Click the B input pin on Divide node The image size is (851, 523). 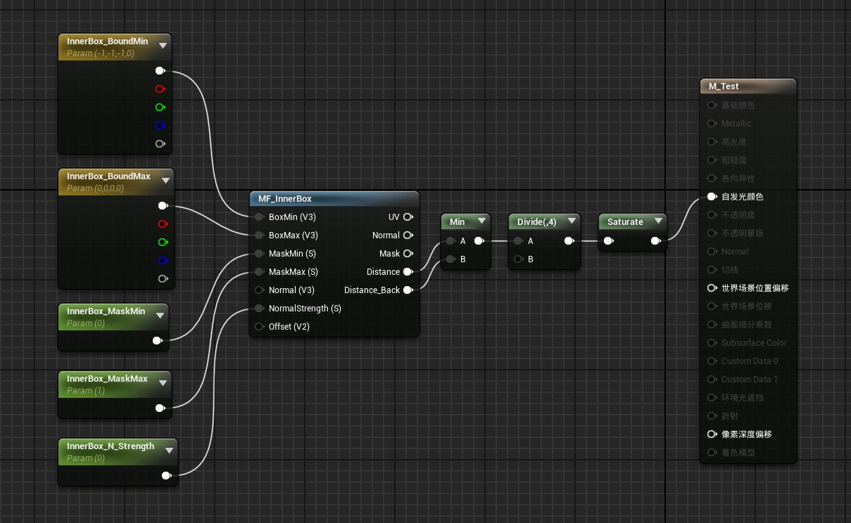tap(518, 259)
